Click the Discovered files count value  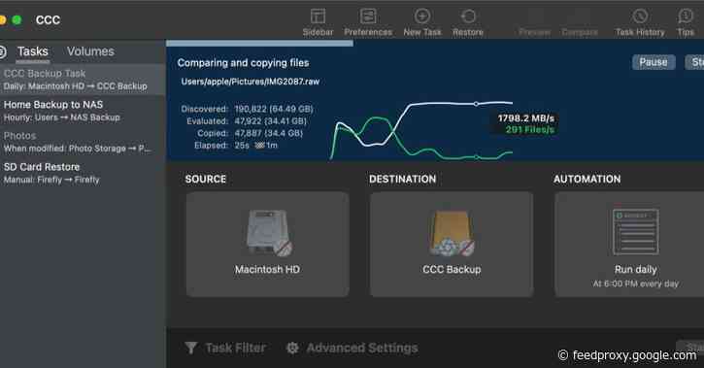pyautogui.click(x=274, y=109)
